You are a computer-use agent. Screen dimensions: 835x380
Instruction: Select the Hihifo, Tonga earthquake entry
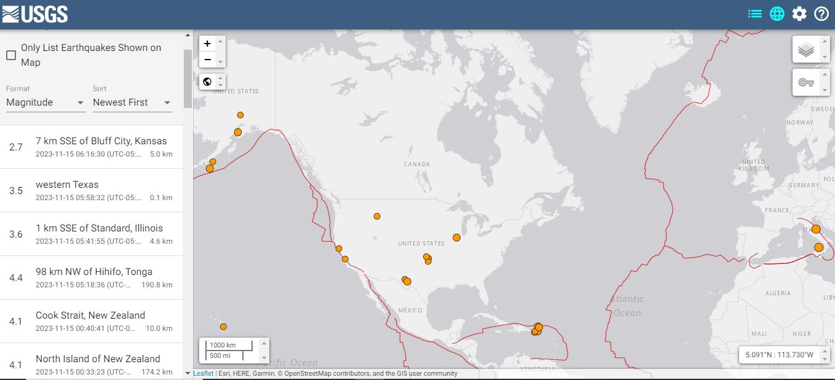[91, 277]
